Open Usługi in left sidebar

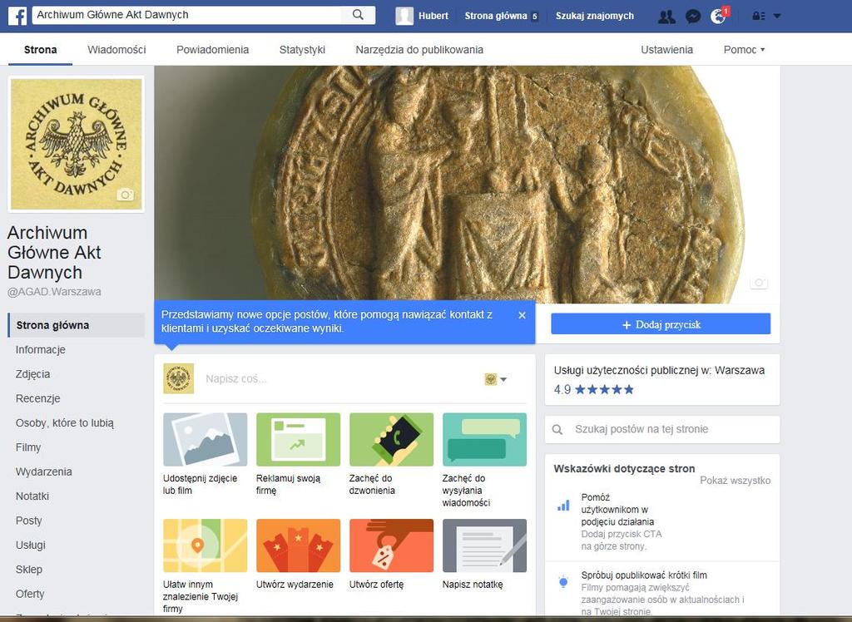[x=31, y=545]
